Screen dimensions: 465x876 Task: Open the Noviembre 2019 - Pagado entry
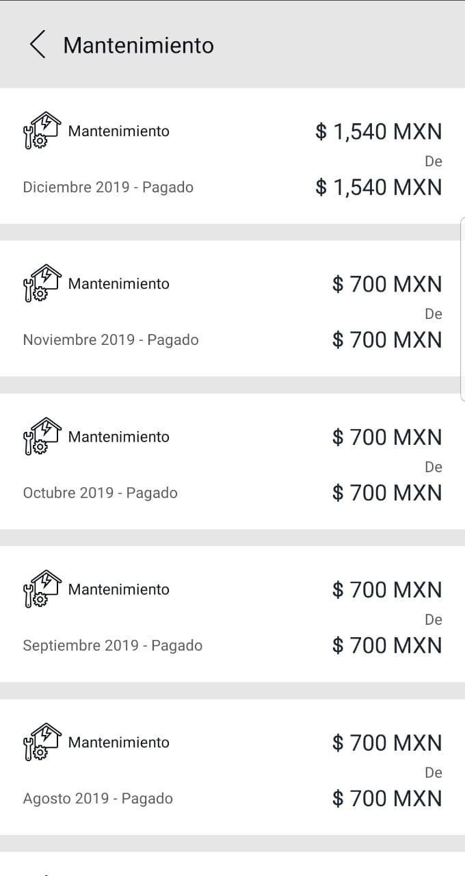111,339
